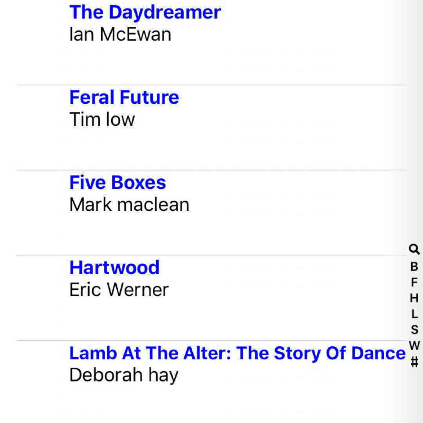Tap author name Mark maclean
423x423 pixels.
click(x=129, y=205)
